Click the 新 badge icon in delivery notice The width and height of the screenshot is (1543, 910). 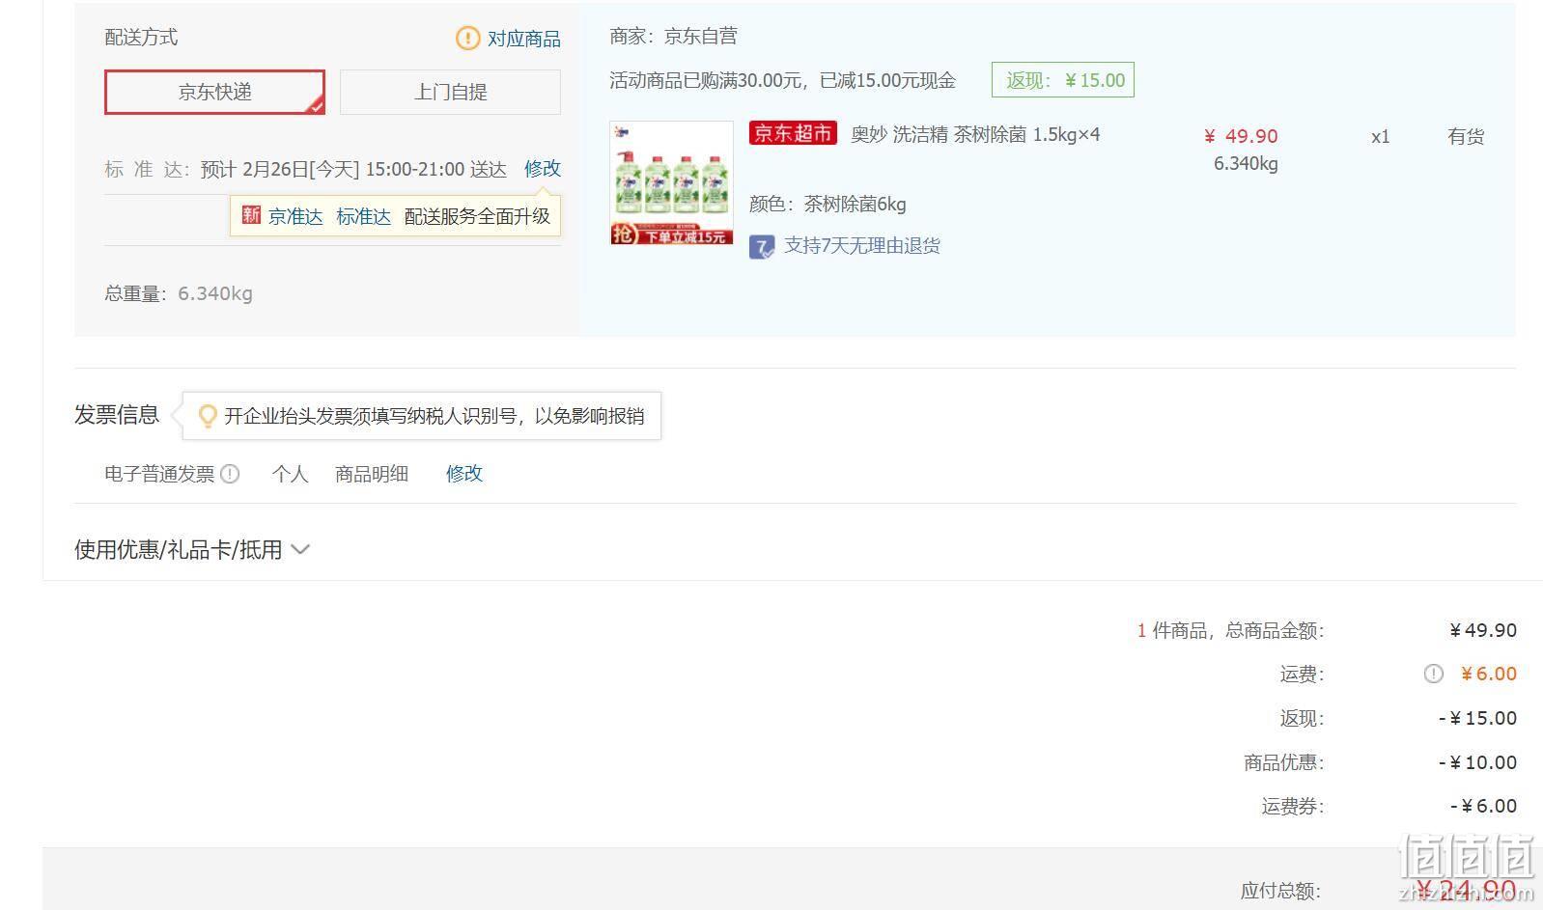[251, 215]
